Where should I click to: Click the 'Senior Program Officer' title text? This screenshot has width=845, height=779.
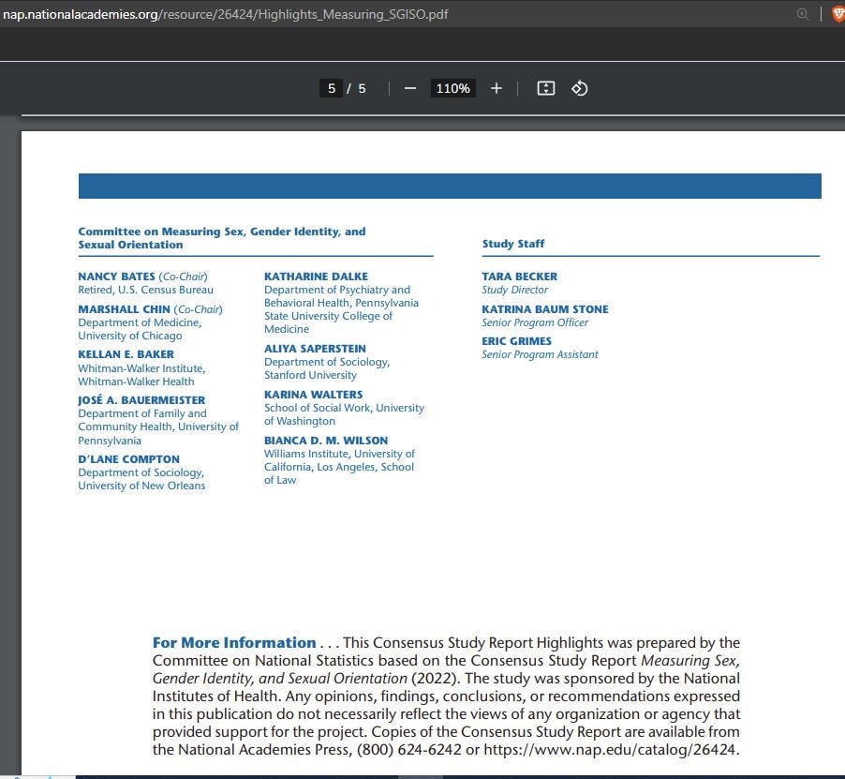[x=535, y=322]
